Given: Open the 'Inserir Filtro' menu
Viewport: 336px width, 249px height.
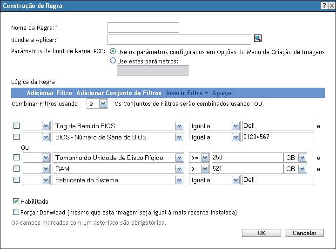Looking at the screenshot, I should point(187,93).
